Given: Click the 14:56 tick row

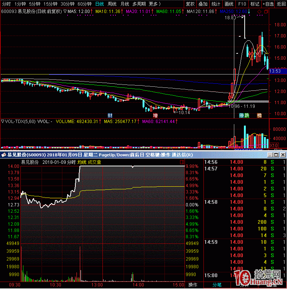Looking at the screenshot, I should pos(245,162).
